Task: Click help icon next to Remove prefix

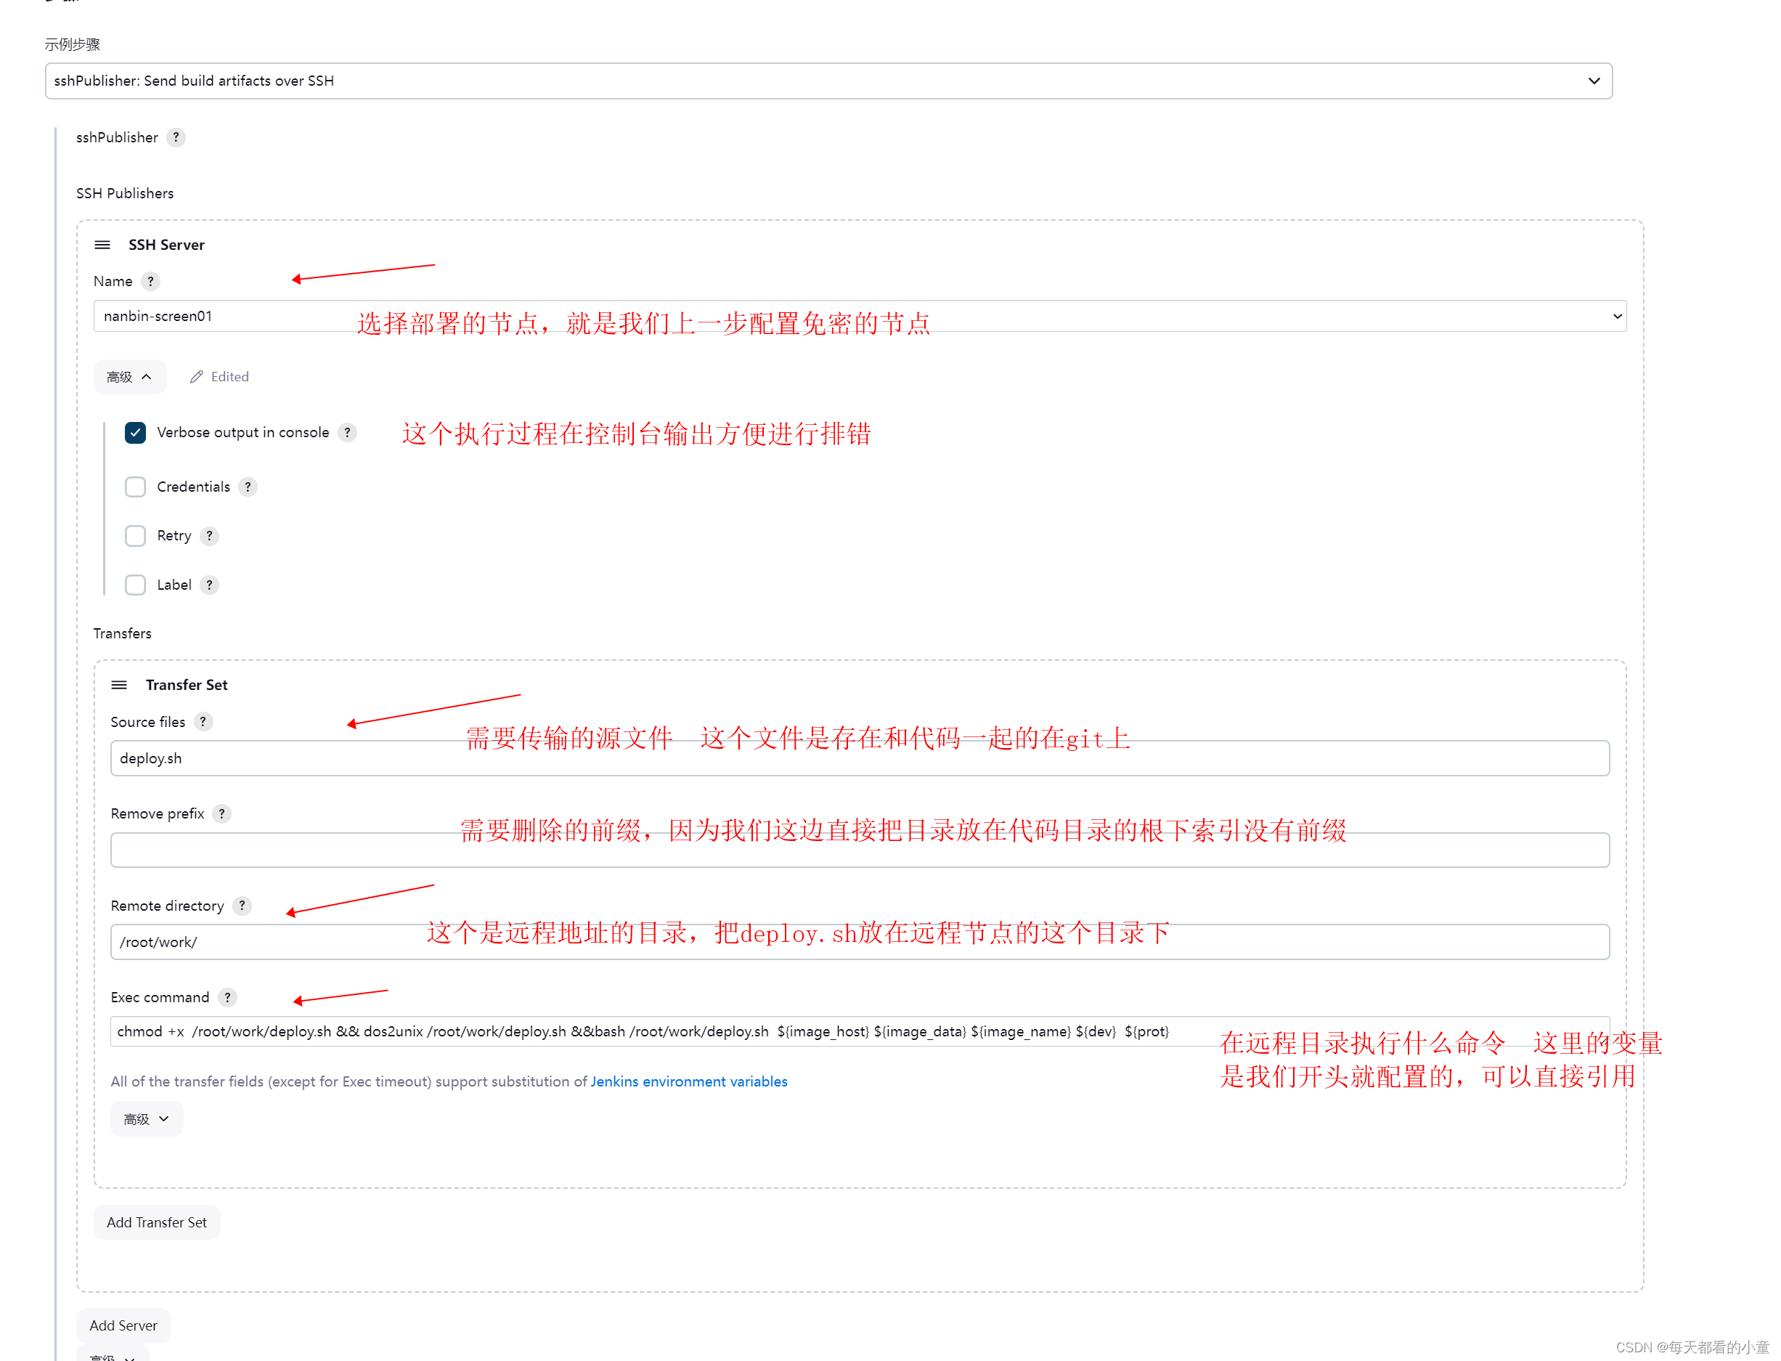Action: point(222,813)
